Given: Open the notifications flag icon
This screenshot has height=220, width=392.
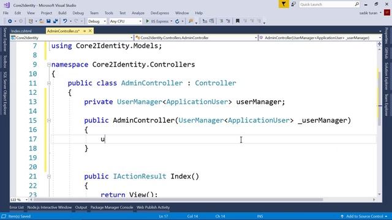Looking at the screenshot, I should [x=284, y=4].
